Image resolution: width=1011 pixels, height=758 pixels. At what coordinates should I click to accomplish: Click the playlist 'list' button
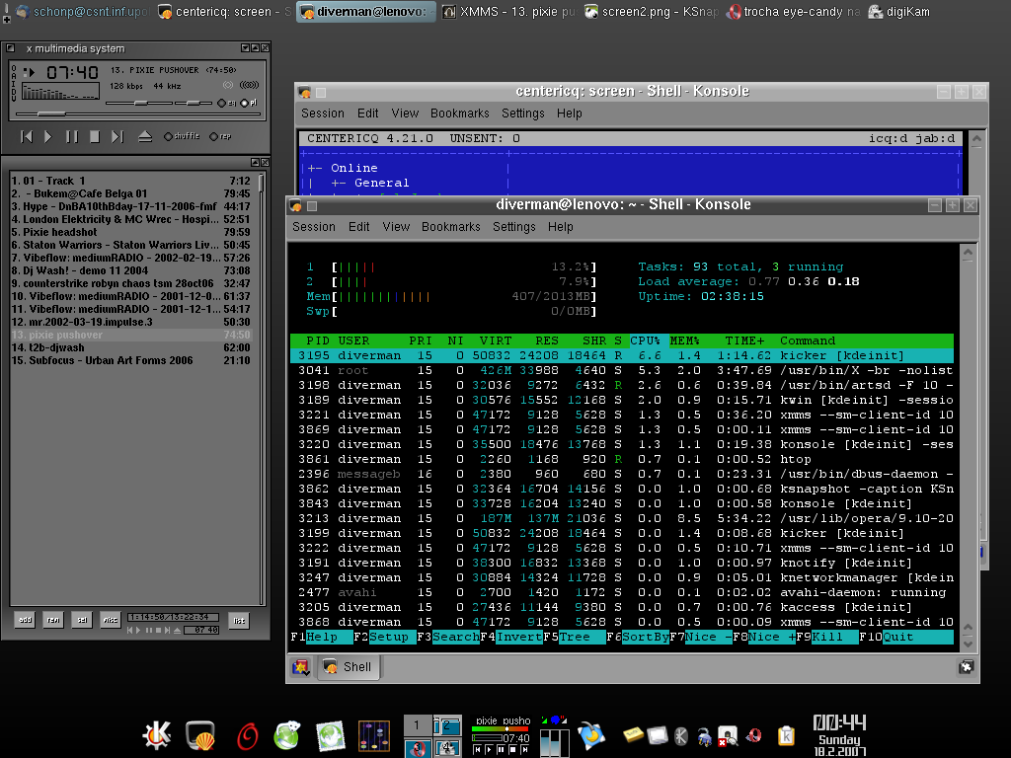239,620
